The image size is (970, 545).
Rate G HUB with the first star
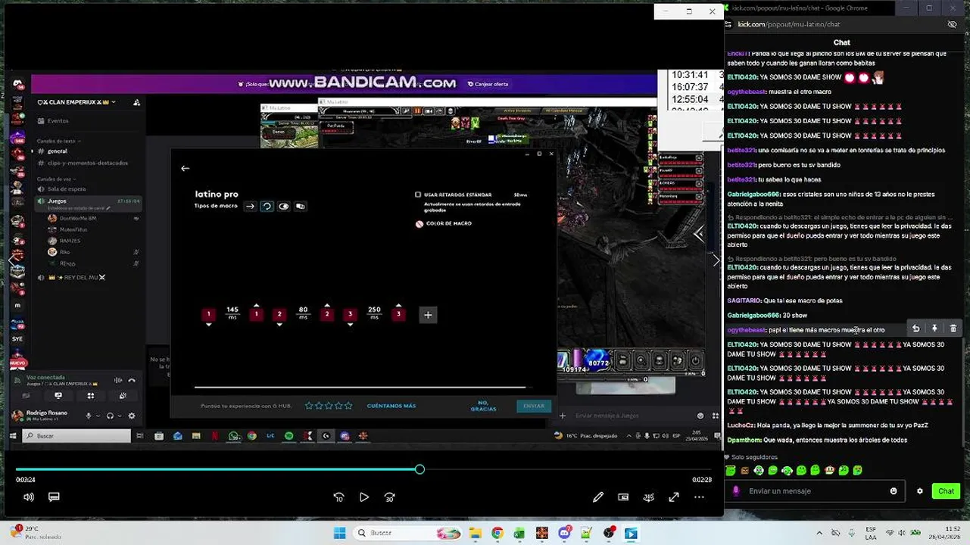pos(309,406)
